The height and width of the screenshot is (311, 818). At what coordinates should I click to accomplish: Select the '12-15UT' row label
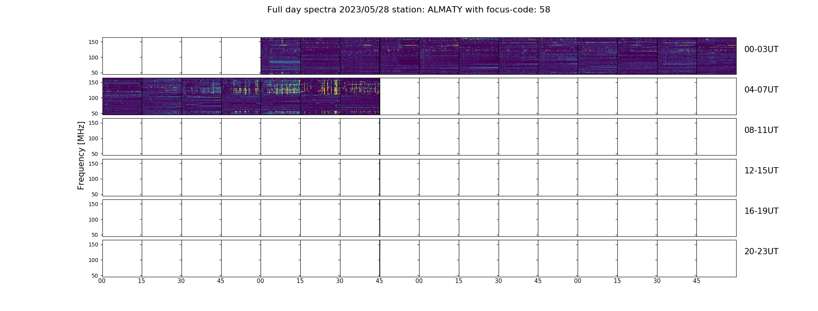761,171
